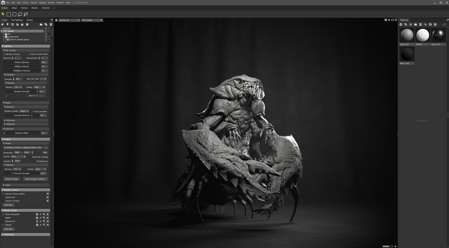This screenshot has height=248, width=449.
Task: Open the camera_all viewport camera dropdown
Action: click(69, 20)
